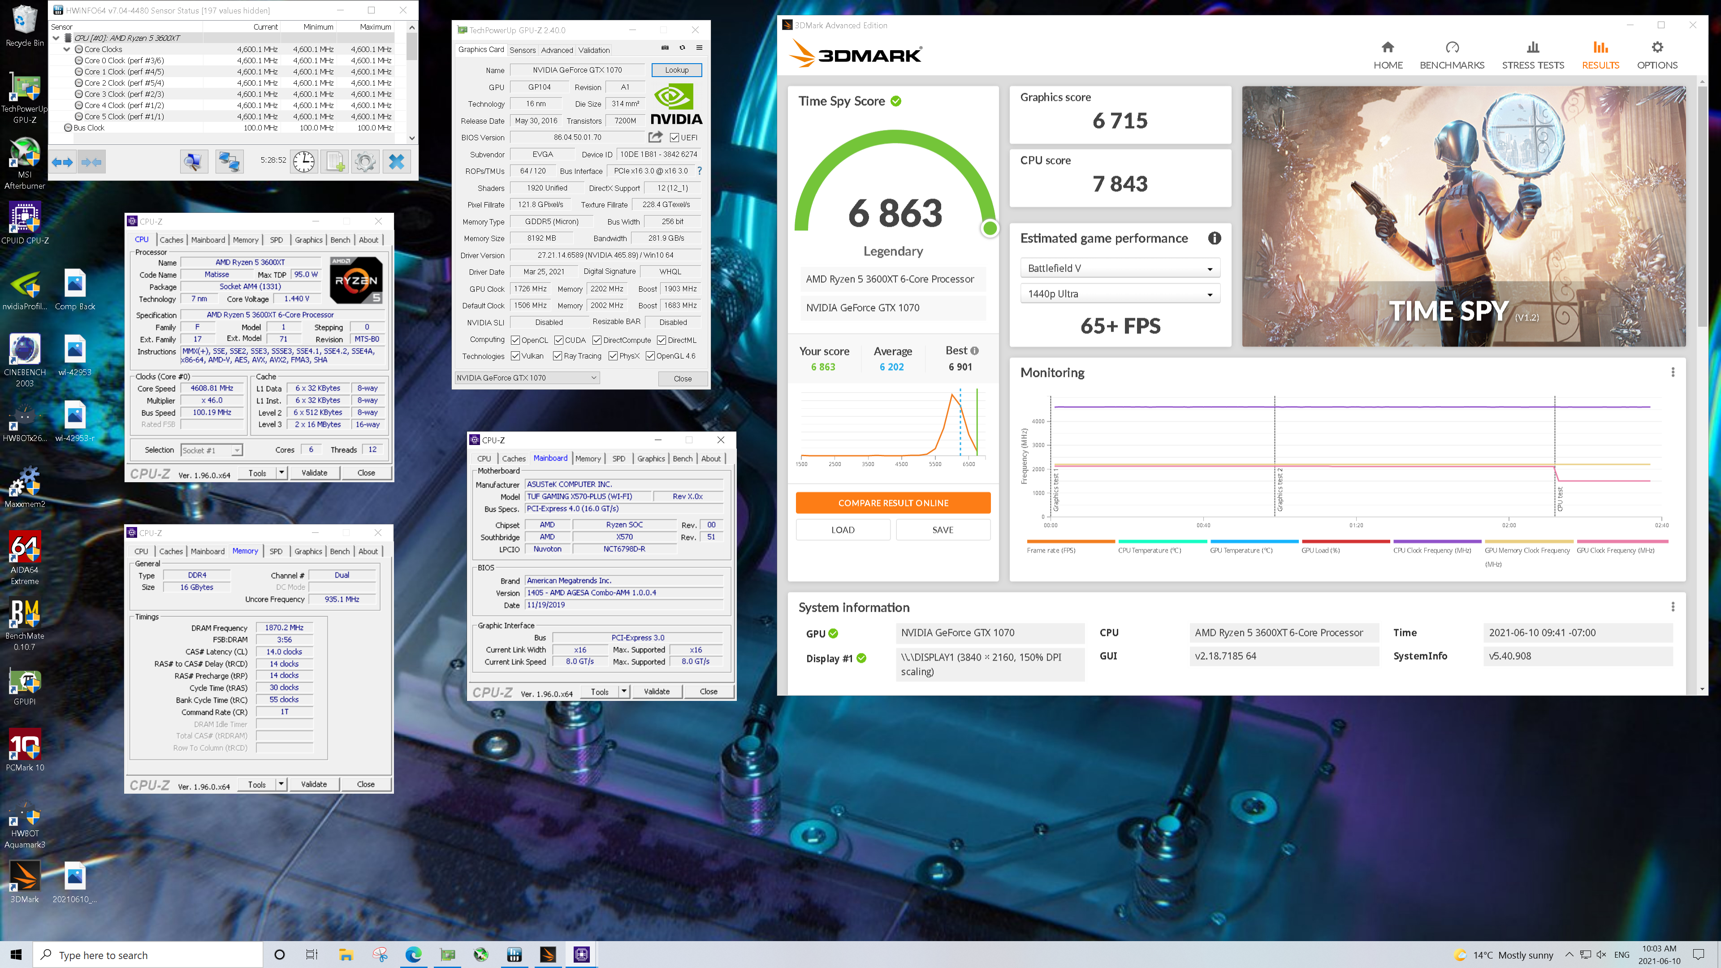Click Close button in GPU-Z
Image resolution: width=1721 pixels, height=968 pixels.
682,378
